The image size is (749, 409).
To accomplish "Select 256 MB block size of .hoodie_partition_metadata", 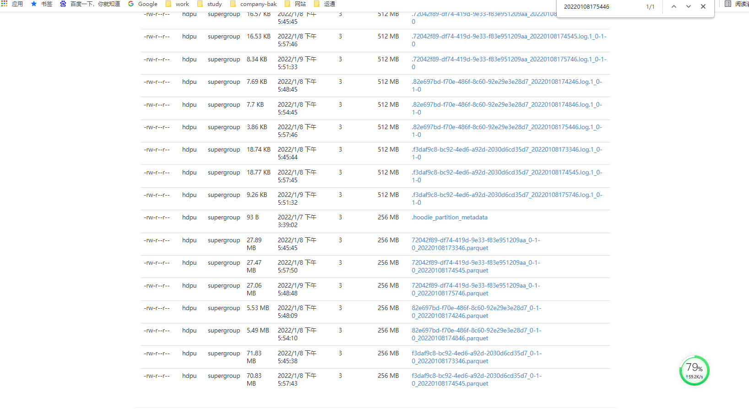I will 388,217.
